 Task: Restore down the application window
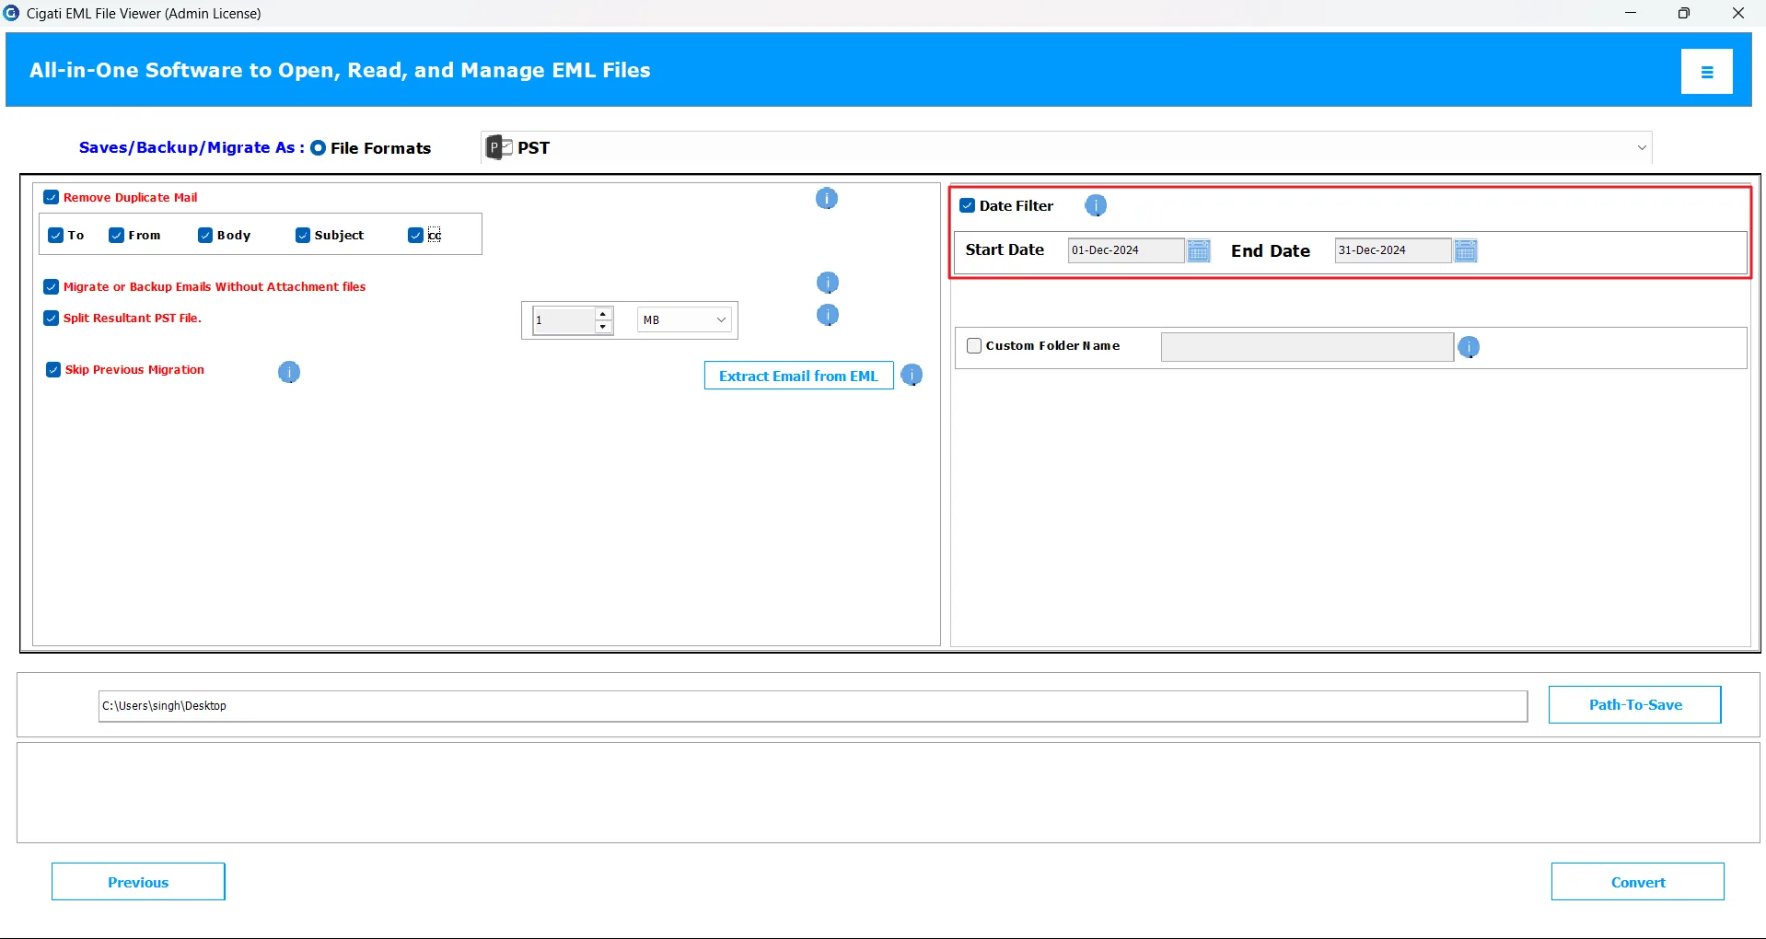pos(1684,13)
